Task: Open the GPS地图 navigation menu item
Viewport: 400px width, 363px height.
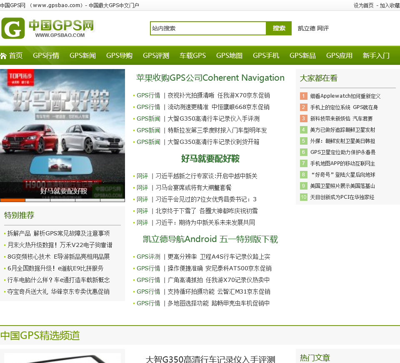Action: (x=229, y=55)
